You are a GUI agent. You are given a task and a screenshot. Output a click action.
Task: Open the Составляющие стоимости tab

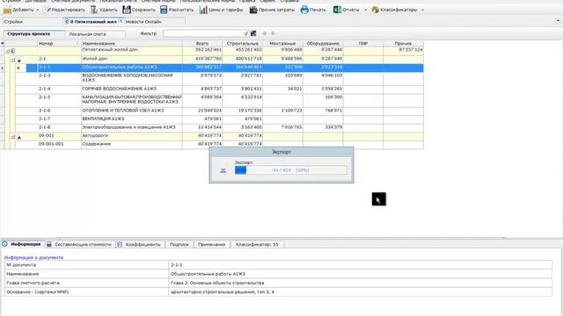(79, 244)
